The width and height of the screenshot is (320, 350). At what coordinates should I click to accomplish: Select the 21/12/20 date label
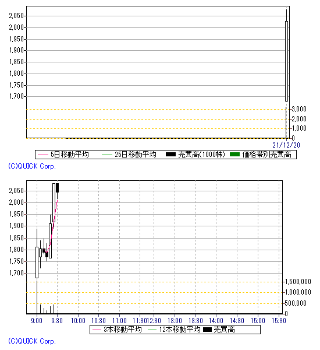(286, 145)
